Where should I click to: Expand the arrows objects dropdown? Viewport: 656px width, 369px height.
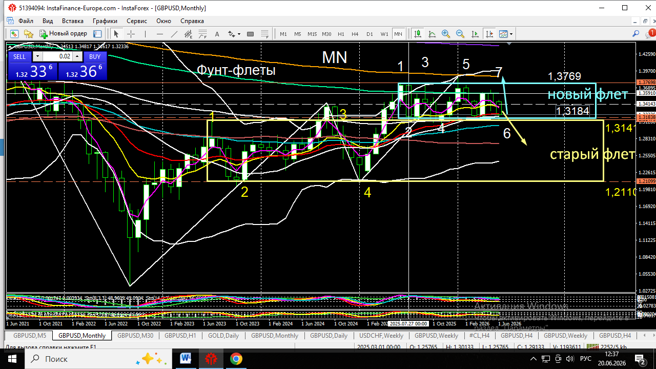[x=239, y=34]
